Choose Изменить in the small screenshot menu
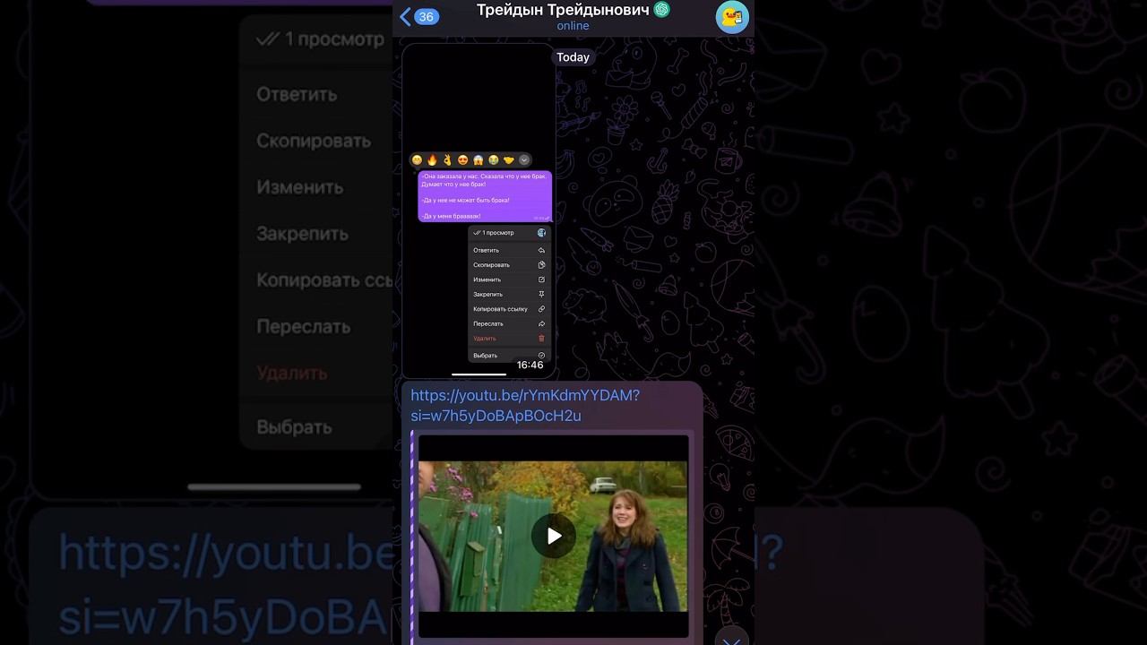1147x645 pixels. coord(509,279)
